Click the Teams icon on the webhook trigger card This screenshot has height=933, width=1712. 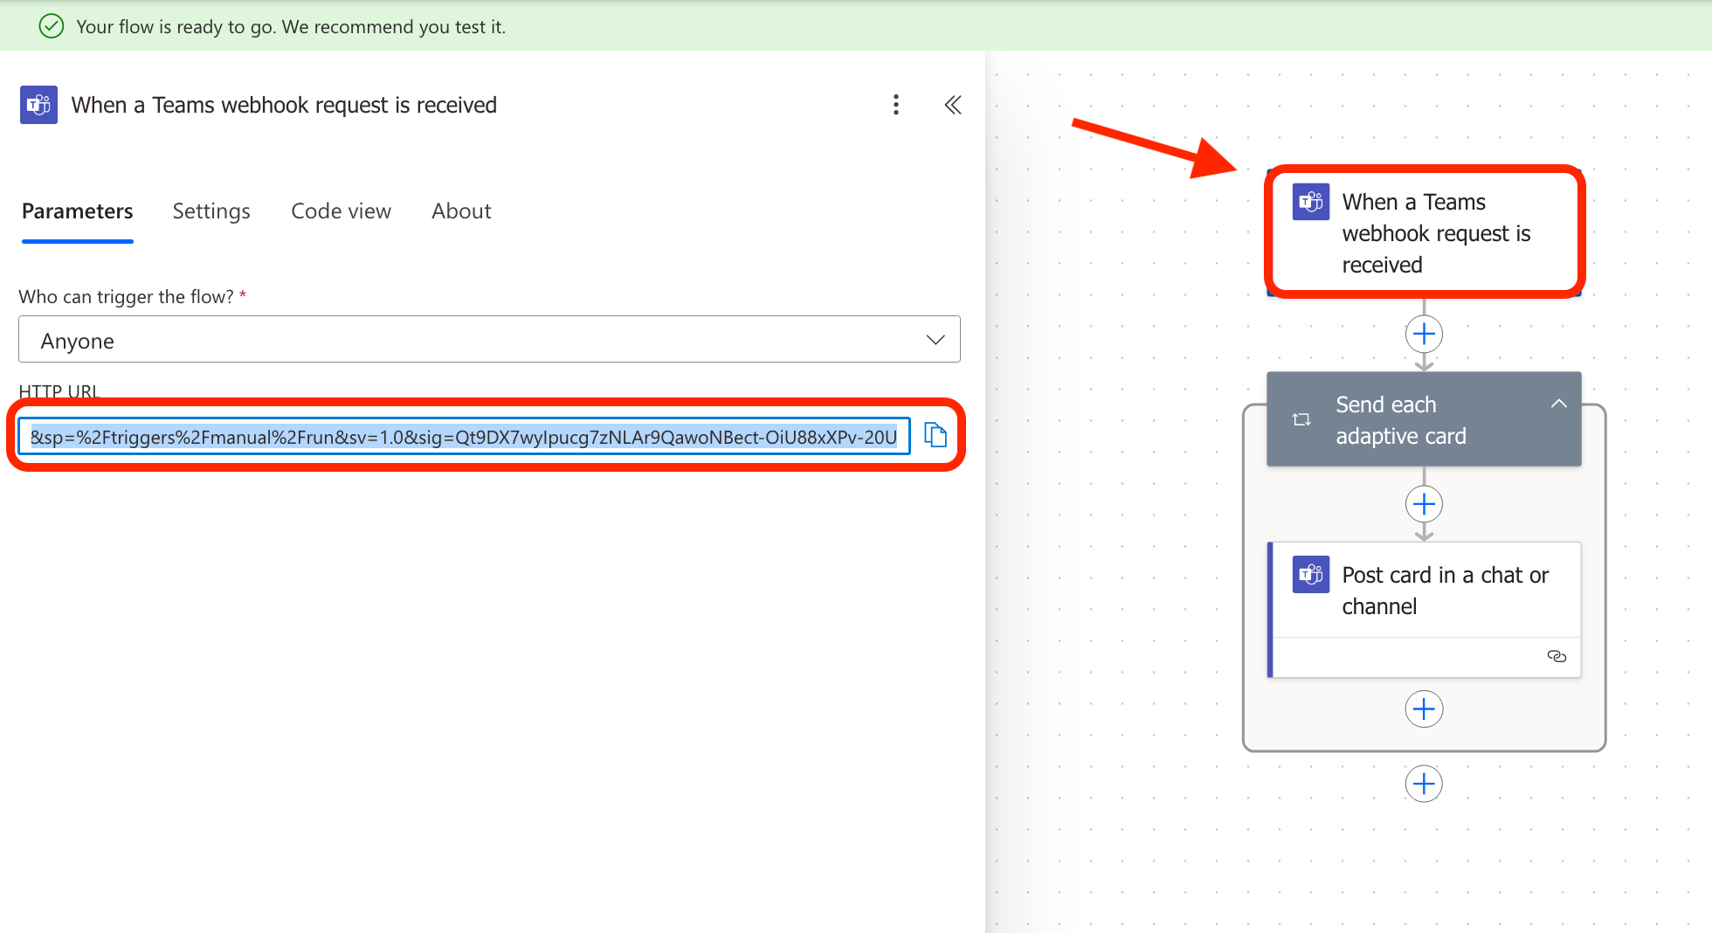pyautogui.click(x=1310, y=201)
